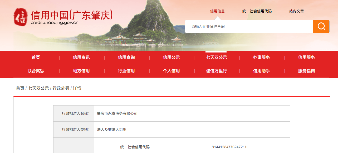Select the 站内文章 search tab
This screenshot has width=338, height=153.
coord(296,11)
